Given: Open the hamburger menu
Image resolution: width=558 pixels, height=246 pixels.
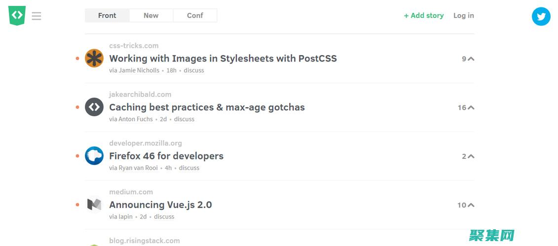Looking at the screenshot, I should point(37,16).
